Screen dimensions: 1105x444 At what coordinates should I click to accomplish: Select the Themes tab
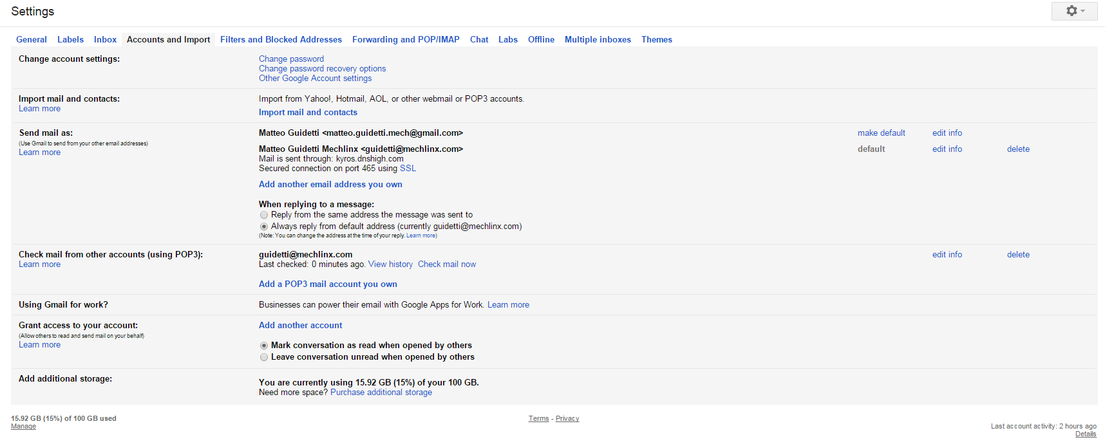(x=656, y=39)
